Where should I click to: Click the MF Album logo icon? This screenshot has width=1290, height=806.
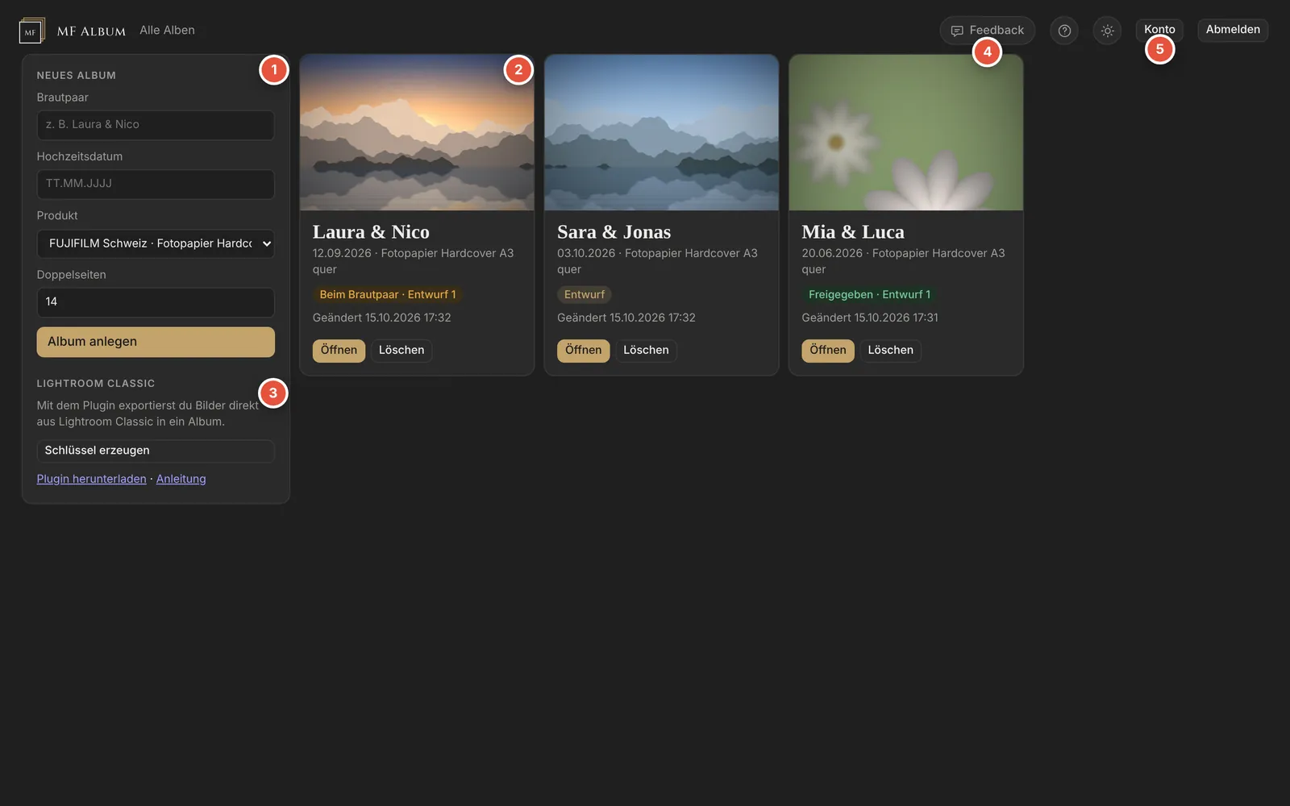pyautogui.click(x=31, y=31)
